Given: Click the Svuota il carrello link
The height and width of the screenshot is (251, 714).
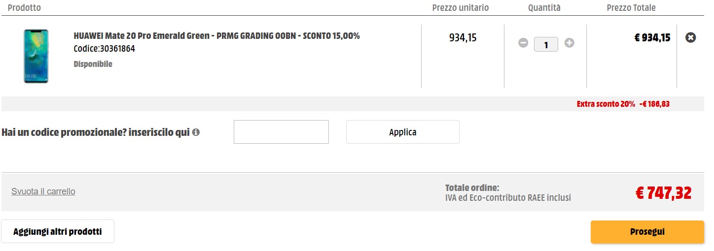Looking at the screenshot, I should pyautogui.click(x=43, y=191).
